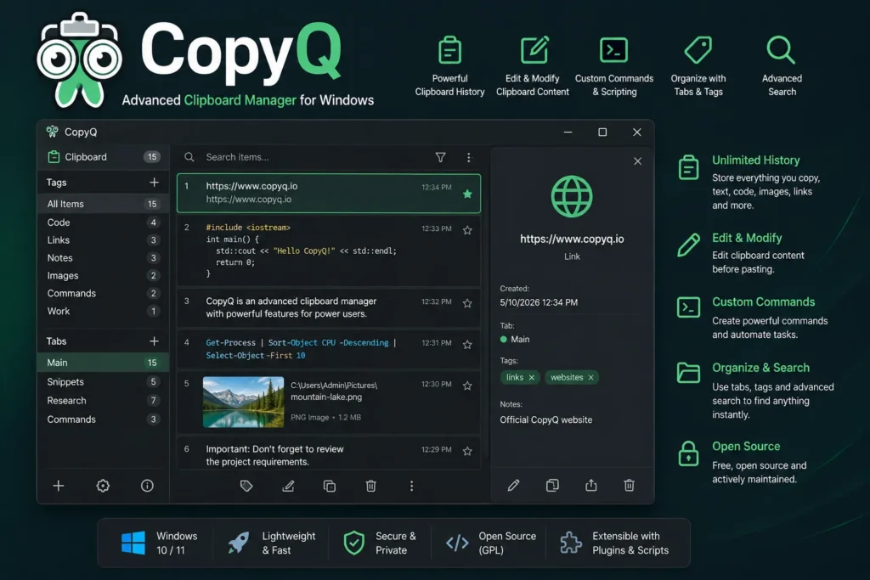This screenshot has height=580, width=870.
Task: Click 'Official CopyQ website' note text
Action: (546, 420)
